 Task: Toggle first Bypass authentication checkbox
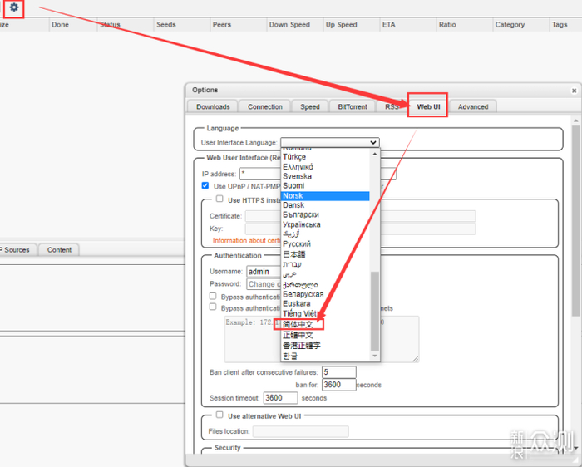pos(213,296)
